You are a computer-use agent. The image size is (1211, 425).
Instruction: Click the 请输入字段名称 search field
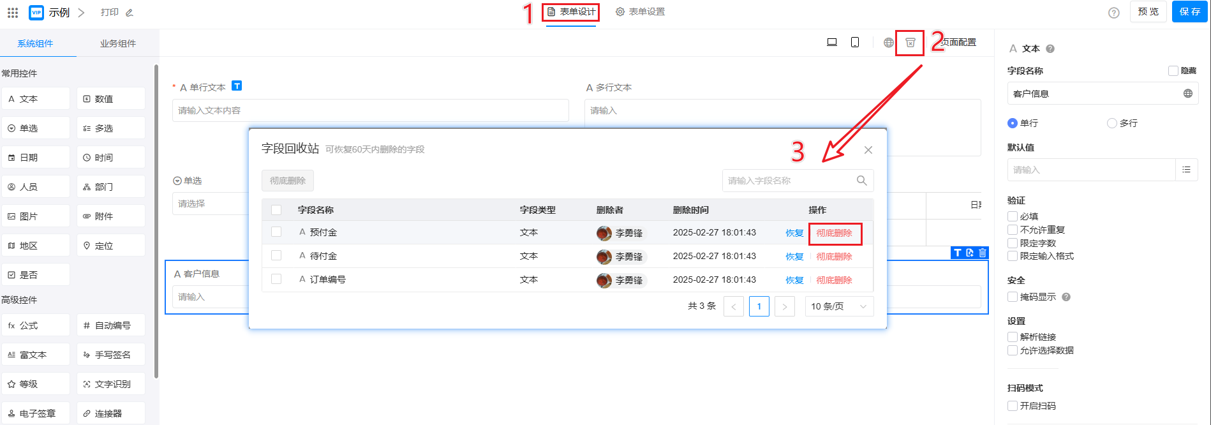pyautogui.click(x=788, y=181)
